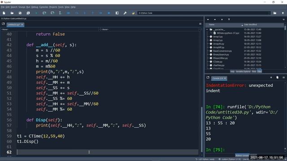Click the Stop debugging square icon

point(109,13)
